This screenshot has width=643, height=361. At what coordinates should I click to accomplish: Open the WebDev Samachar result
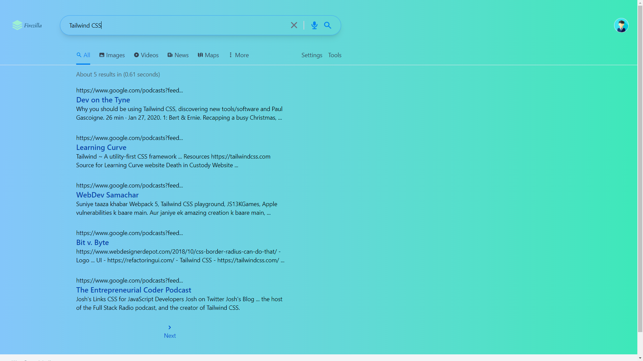[107, 195]
